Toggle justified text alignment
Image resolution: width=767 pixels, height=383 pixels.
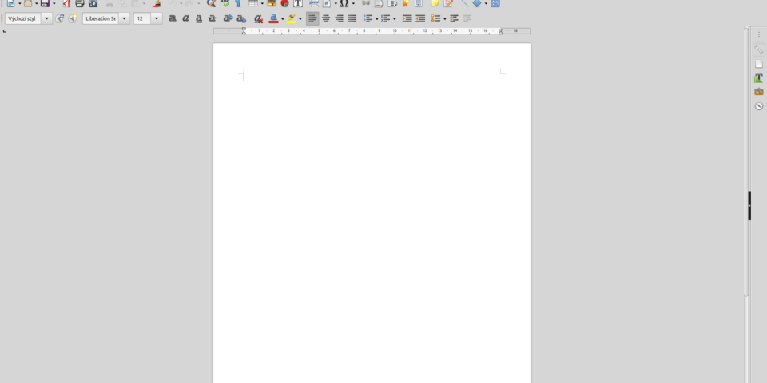352,18
